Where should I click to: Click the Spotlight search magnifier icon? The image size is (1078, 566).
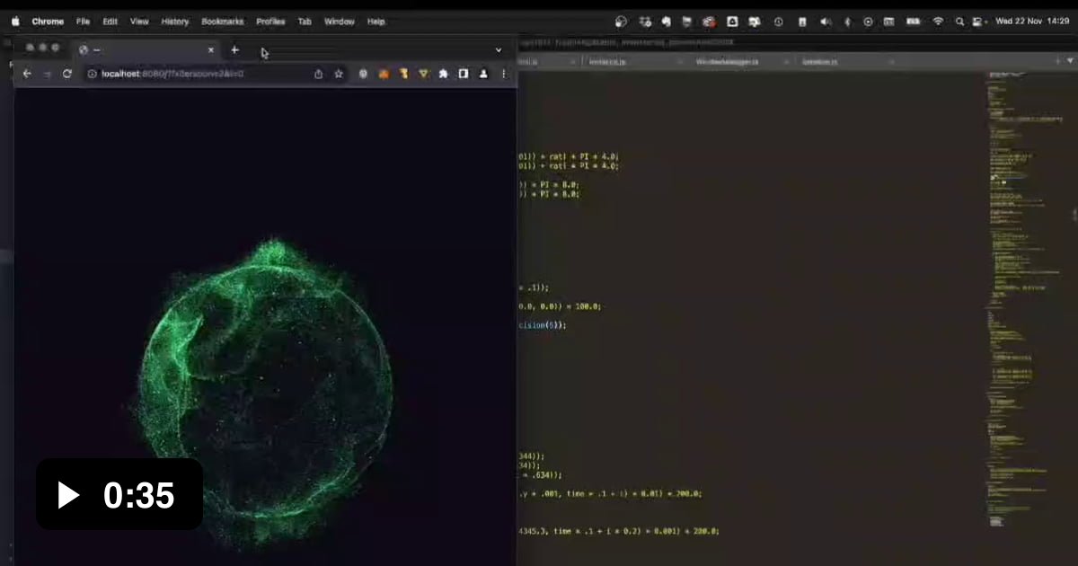pyautogui.click(x=959, y=22)
